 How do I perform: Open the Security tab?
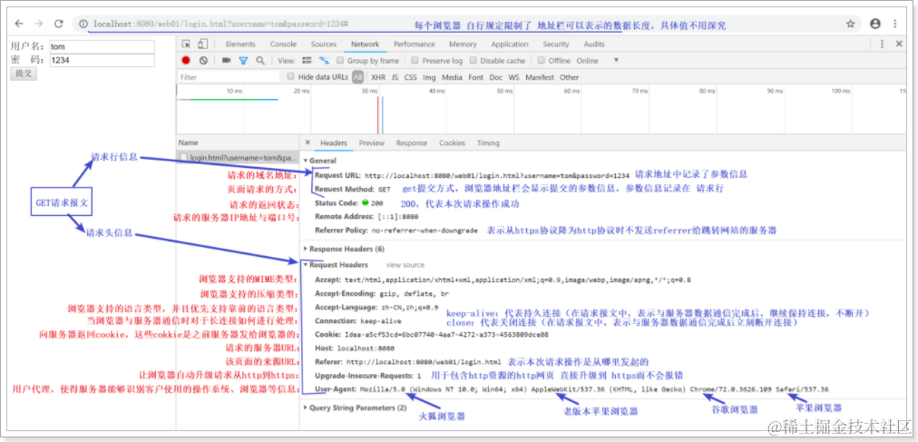pos(555,44)
